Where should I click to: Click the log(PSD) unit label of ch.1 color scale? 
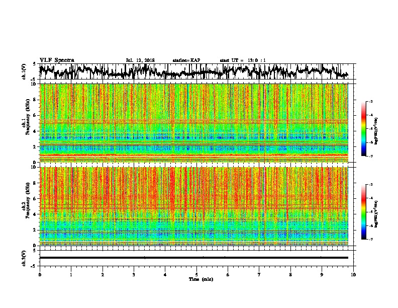[x=376, y=131]
